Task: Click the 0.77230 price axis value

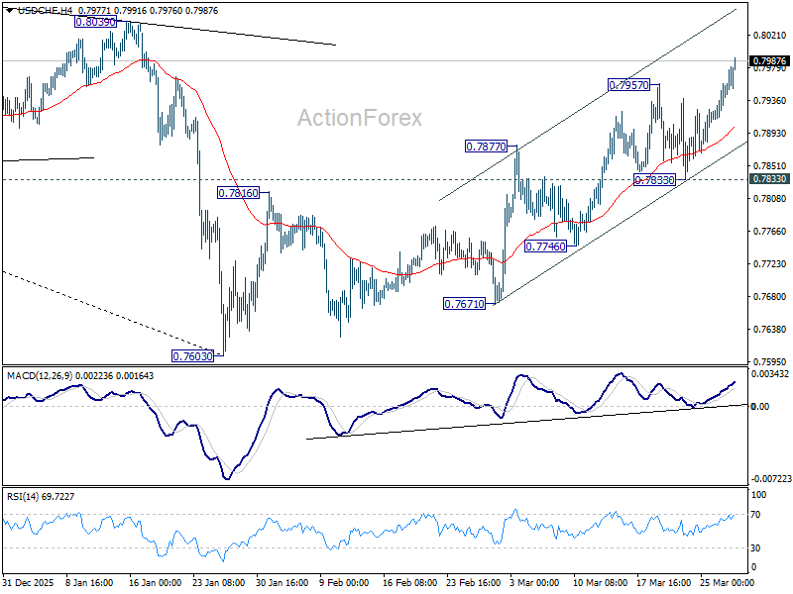Action: (770, 263)
